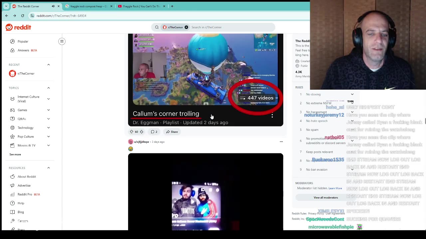Expand the Games topic
426x239 pixels.
pos(49,110)
